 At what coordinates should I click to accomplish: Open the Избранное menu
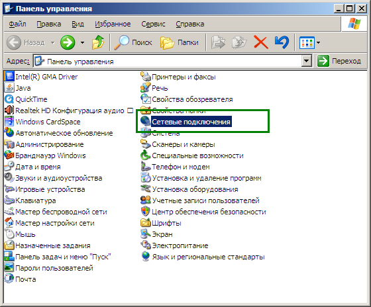113,24
